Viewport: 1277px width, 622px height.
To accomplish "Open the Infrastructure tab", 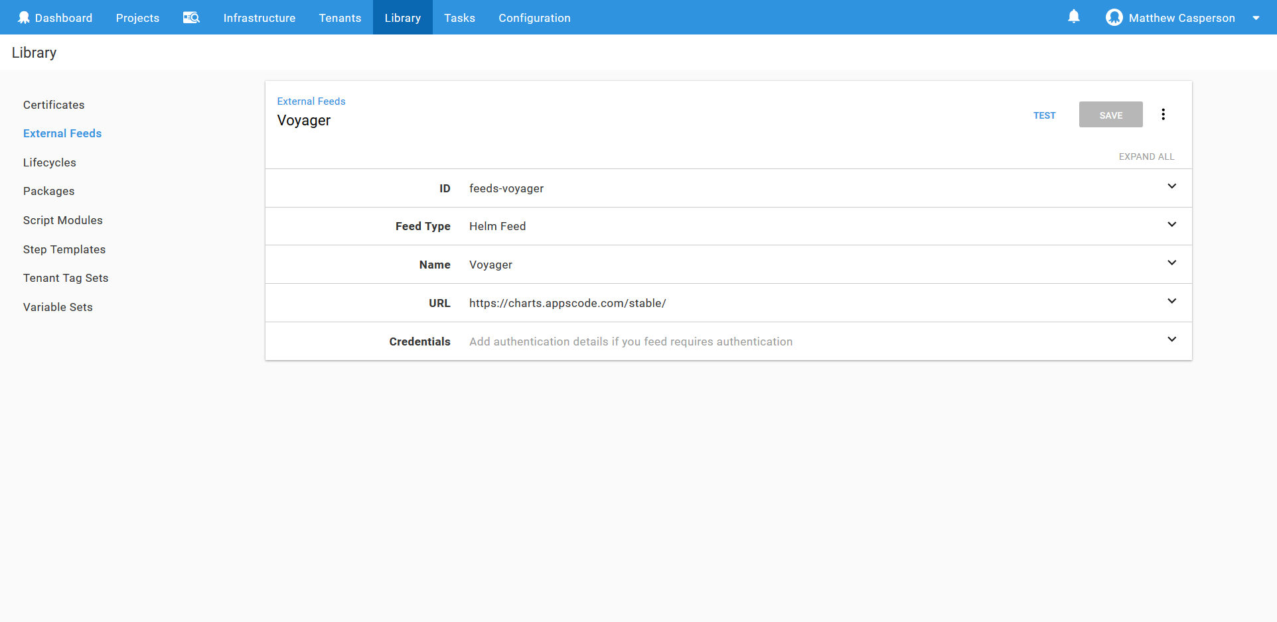I will 259,18.
